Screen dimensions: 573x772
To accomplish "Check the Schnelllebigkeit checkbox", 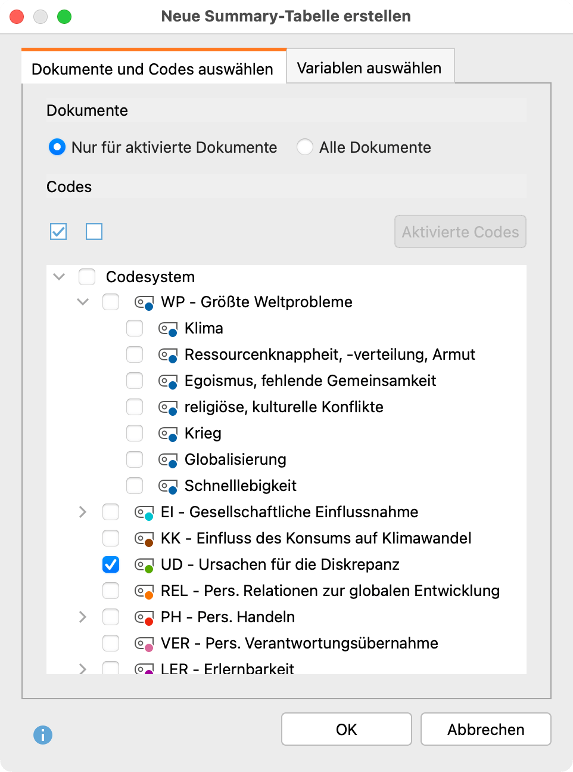I will point(135,486).
